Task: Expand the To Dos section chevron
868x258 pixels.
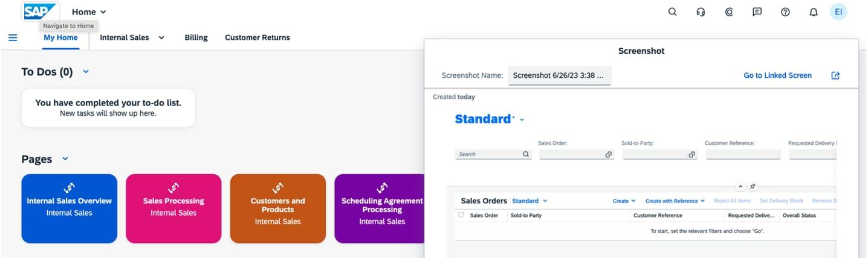Action: (86, 72)
